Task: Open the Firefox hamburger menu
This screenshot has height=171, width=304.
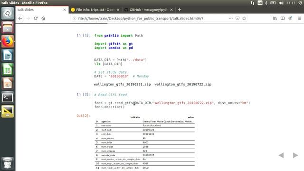Action: coord(299,19)
